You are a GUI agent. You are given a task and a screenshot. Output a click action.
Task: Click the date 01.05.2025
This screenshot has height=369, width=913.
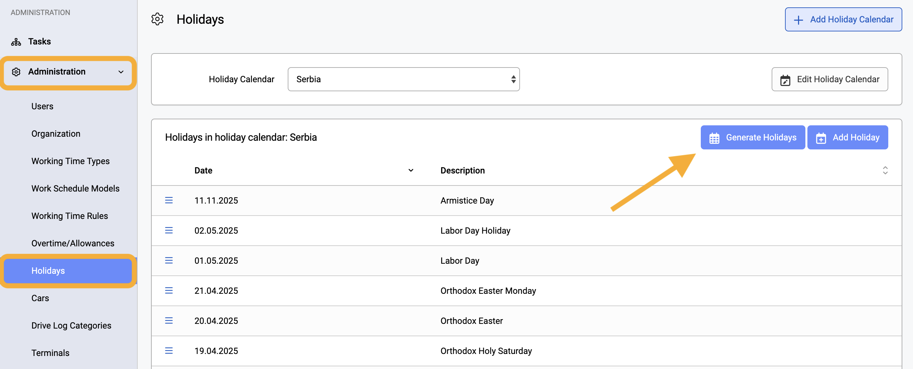click(216, 261)
